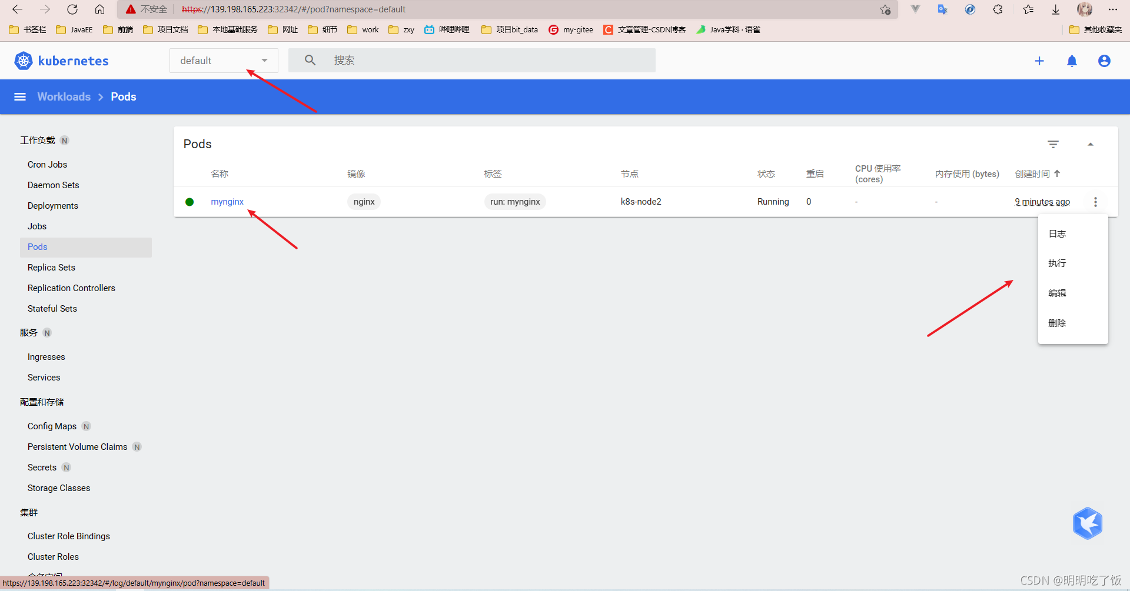Open browser downloads icon

pos(1056,9)
